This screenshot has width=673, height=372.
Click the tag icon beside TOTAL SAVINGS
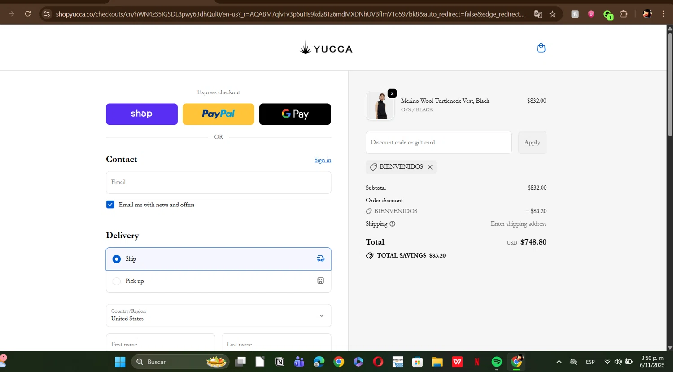click(x=370, y=256)
